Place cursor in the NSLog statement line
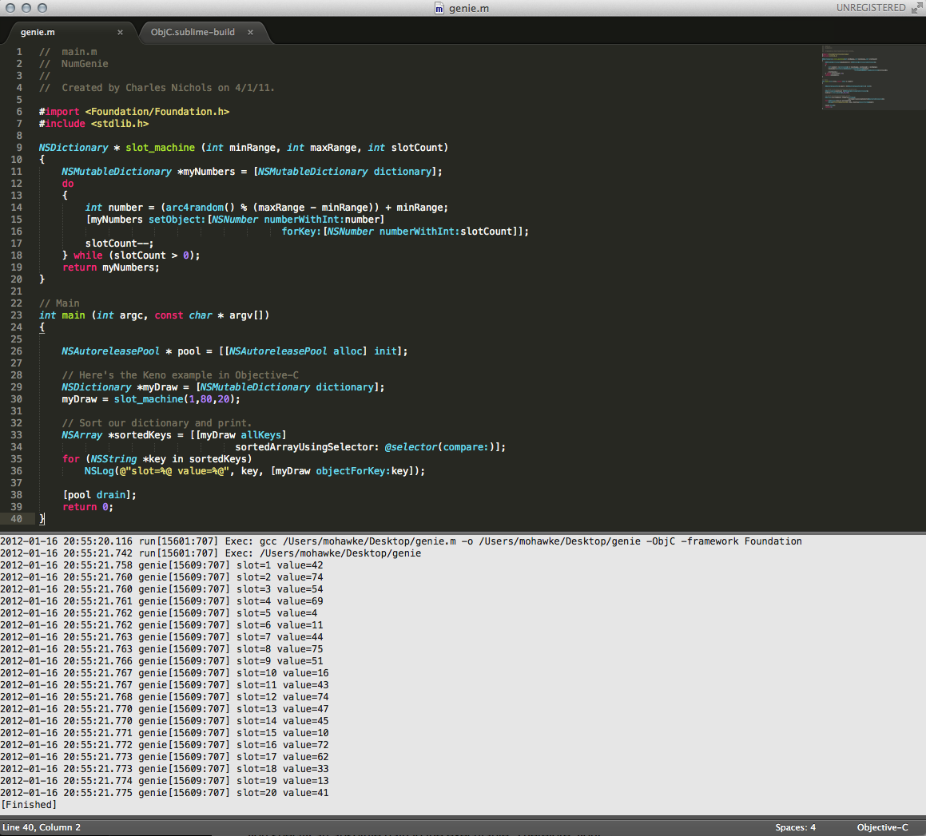 coord(254,471)
